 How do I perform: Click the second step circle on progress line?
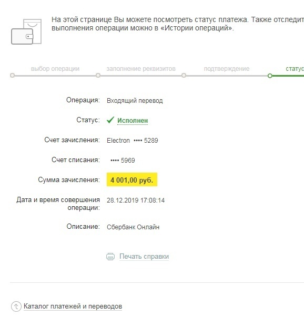pos(98,76)
